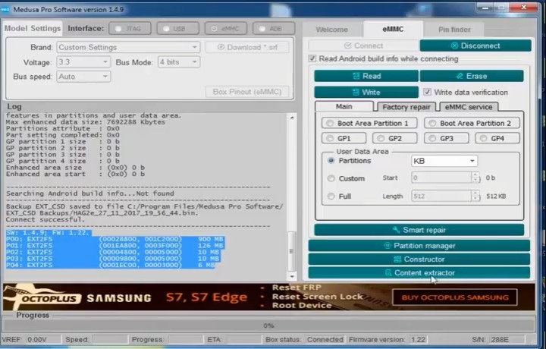The height and width of the screenshot is (349, 546).
Task: Click the Length input field
Action: pos(441,196)
